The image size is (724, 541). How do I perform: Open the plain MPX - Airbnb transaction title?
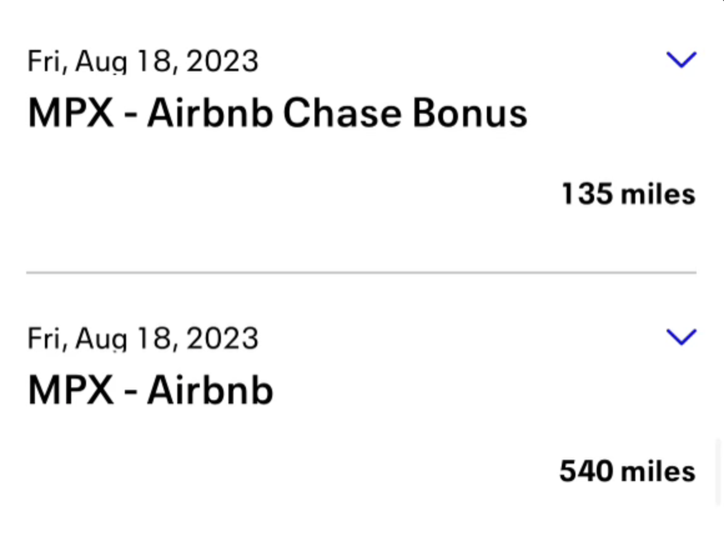[150, 391]
